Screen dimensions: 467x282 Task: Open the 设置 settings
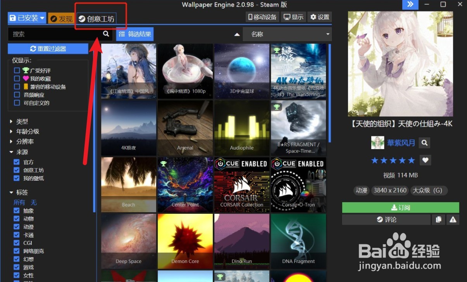tap(320, 17)
